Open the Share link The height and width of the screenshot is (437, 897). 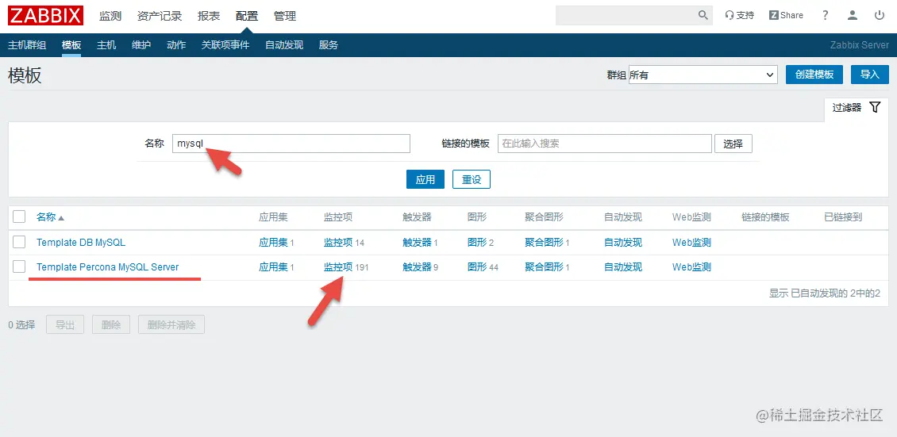[786, 15]
